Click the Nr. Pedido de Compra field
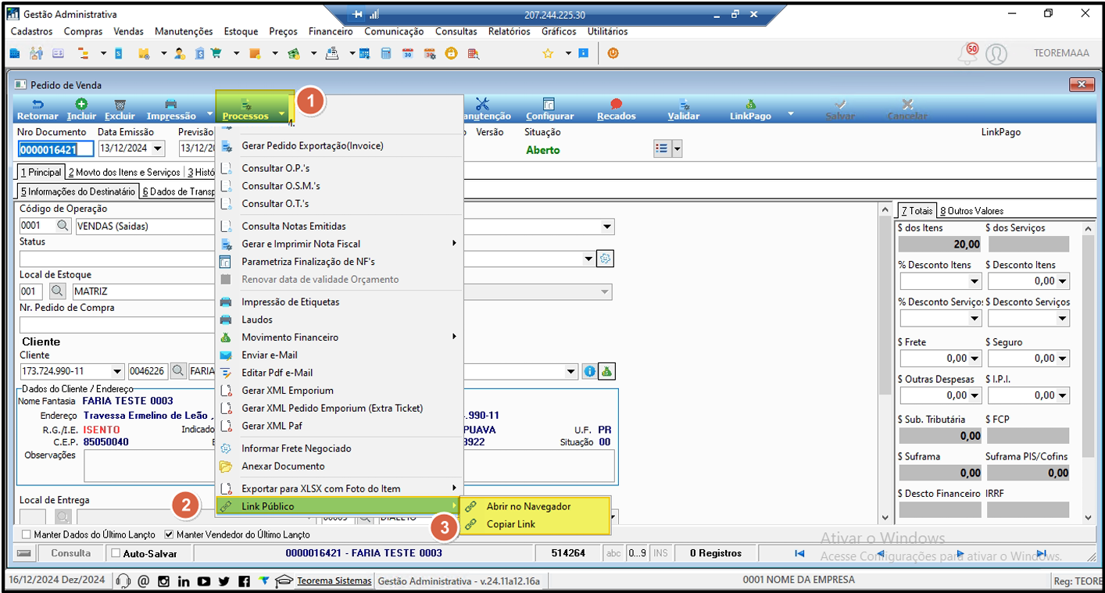The height and width of the screenshot is (593, 1105). click(117, 324)
